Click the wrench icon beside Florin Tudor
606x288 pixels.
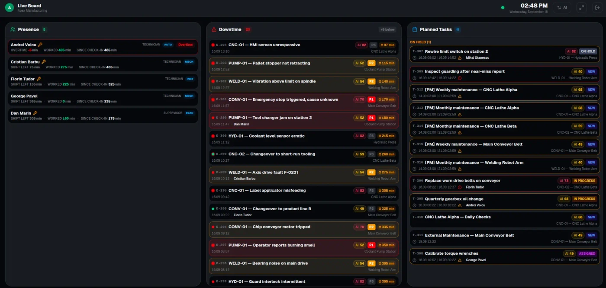pos(39,79)
